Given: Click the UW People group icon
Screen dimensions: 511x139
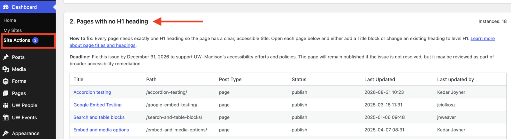Looking at the screenshot, I should (x=6, y=106).
